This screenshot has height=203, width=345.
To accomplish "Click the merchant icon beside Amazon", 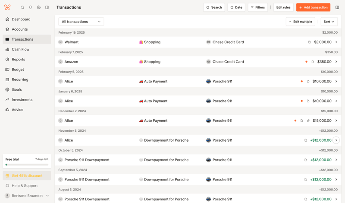I will click(60, 62).
